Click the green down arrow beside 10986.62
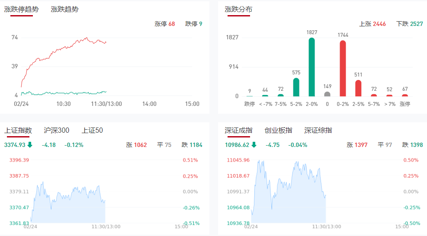The width and height of the screenshot is (427, 236). click(x=254, y=145)
